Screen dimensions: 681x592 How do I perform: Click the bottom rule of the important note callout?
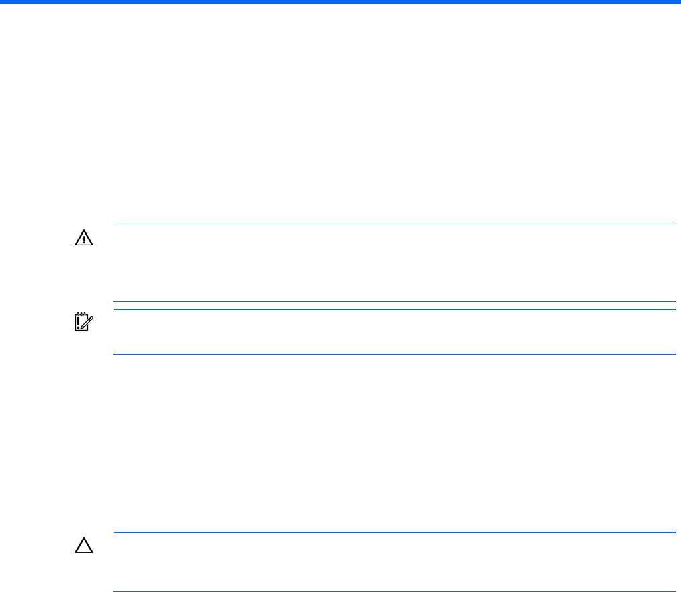pos(395,354)
